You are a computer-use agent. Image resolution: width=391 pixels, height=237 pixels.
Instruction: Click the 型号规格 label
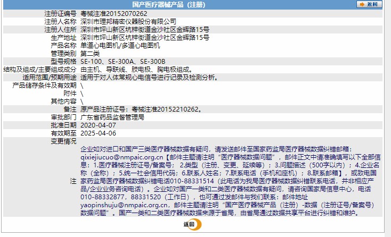[63, 62]
